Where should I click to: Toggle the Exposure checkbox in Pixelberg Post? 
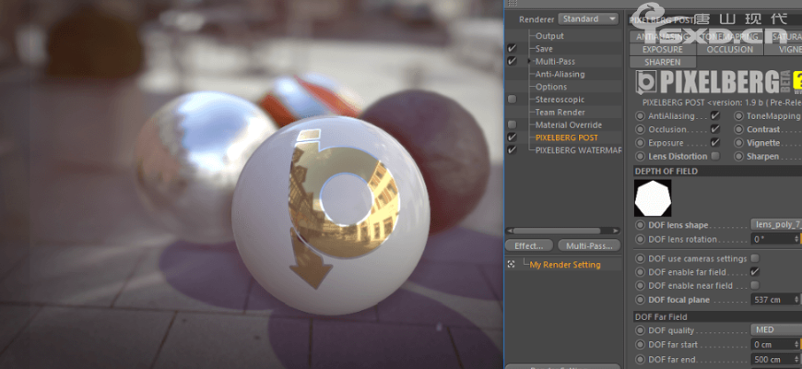(715, 143)
